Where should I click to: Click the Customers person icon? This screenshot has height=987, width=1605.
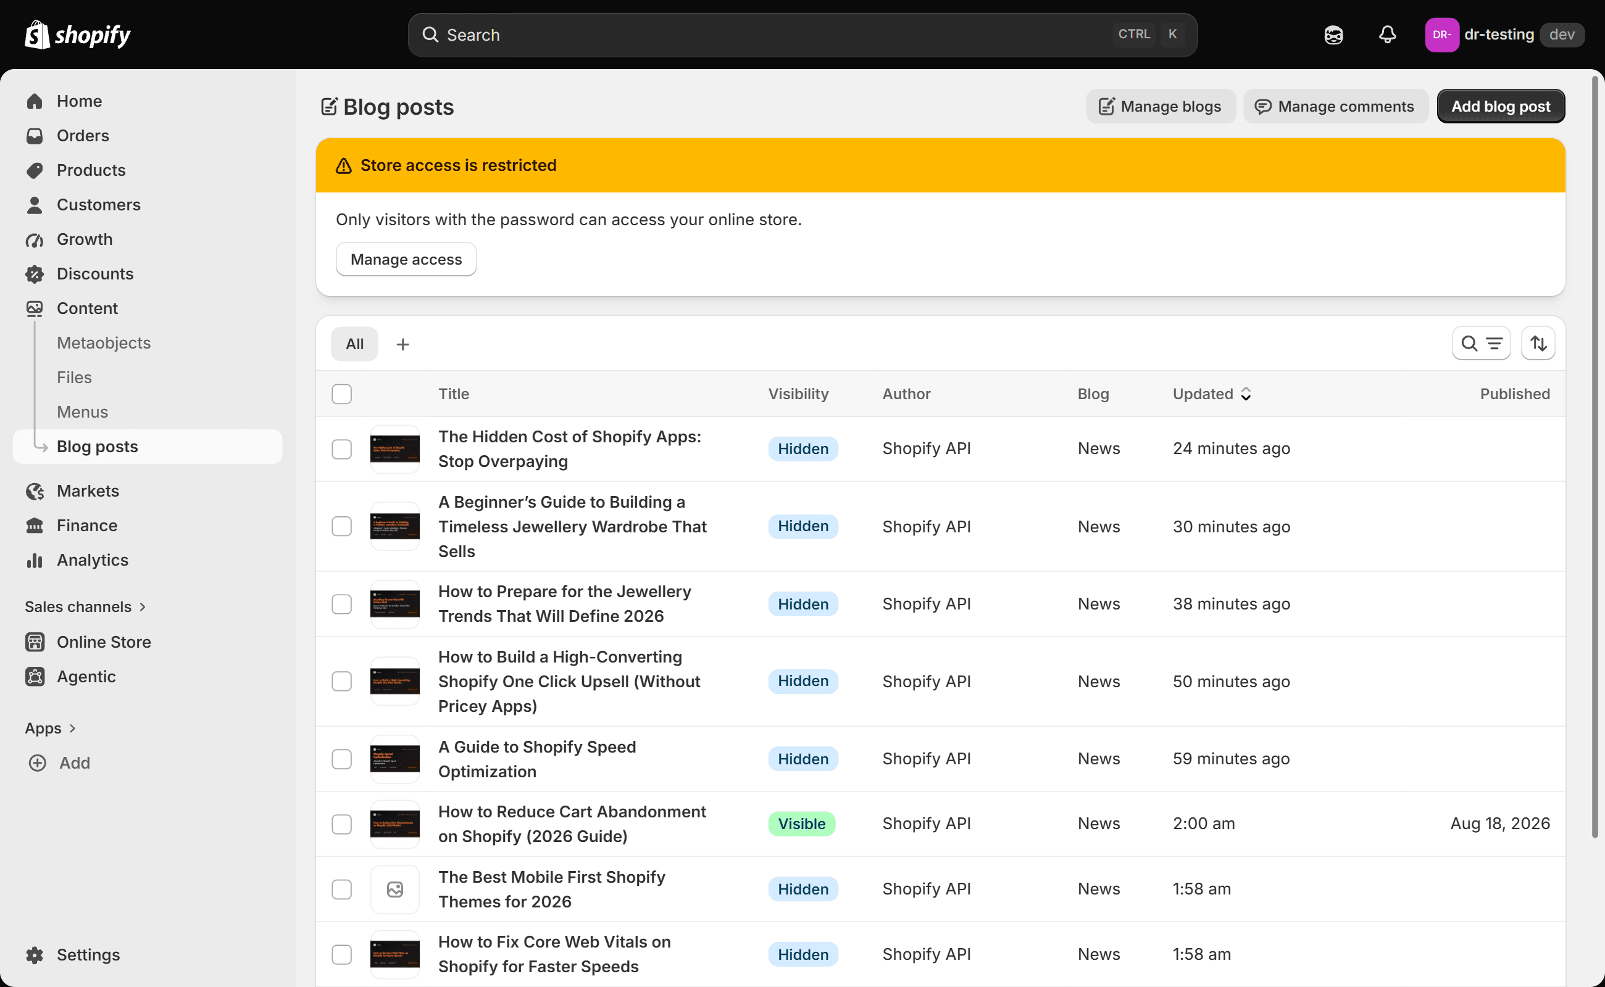tap(35, 205)
